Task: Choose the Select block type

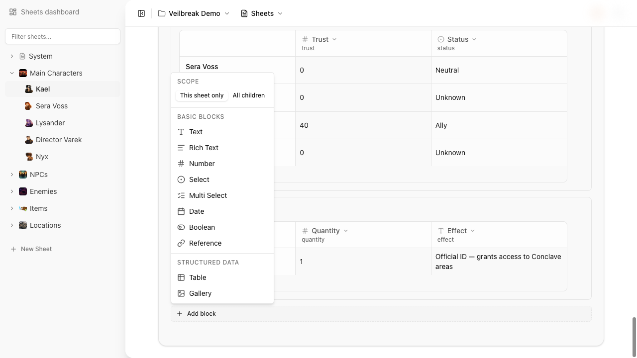Action: tap(222, 179)
